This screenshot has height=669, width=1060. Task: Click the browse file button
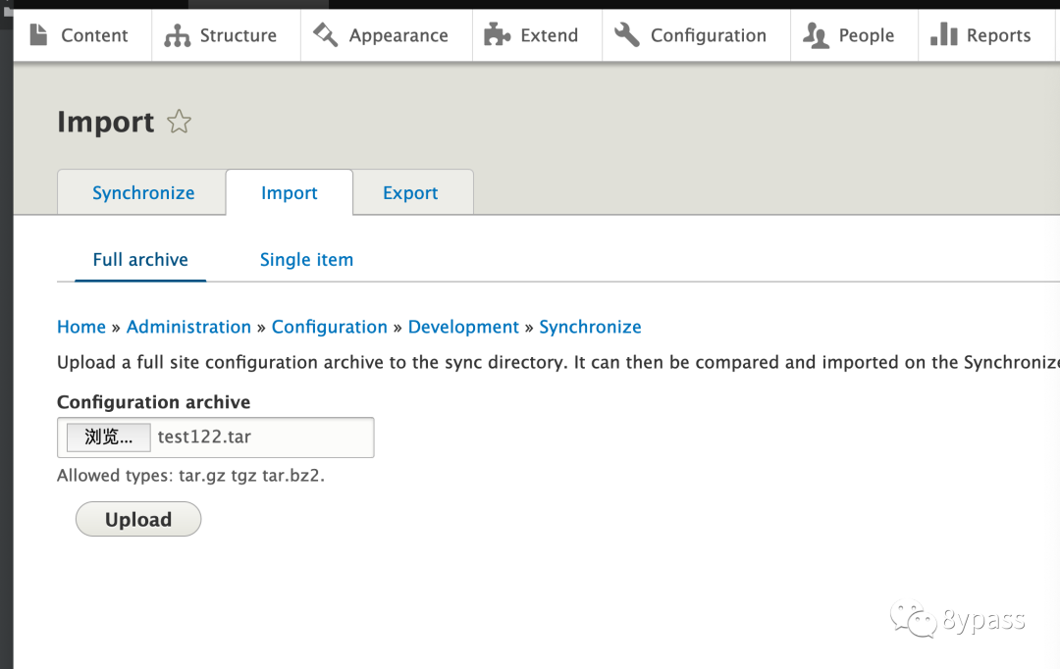coord(108,437)
